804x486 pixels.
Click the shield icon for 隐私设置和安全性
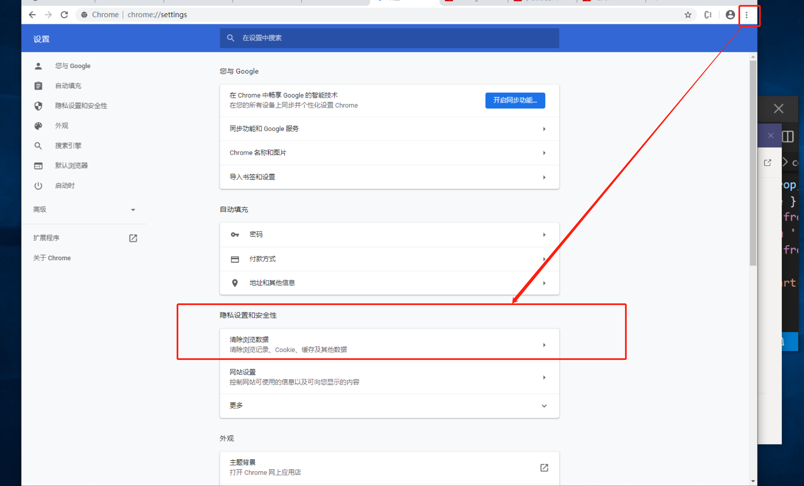38,106
